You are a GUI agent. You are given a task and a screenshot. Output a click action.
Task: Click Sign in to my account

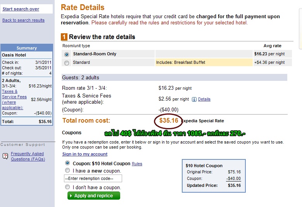coord(85,154)
